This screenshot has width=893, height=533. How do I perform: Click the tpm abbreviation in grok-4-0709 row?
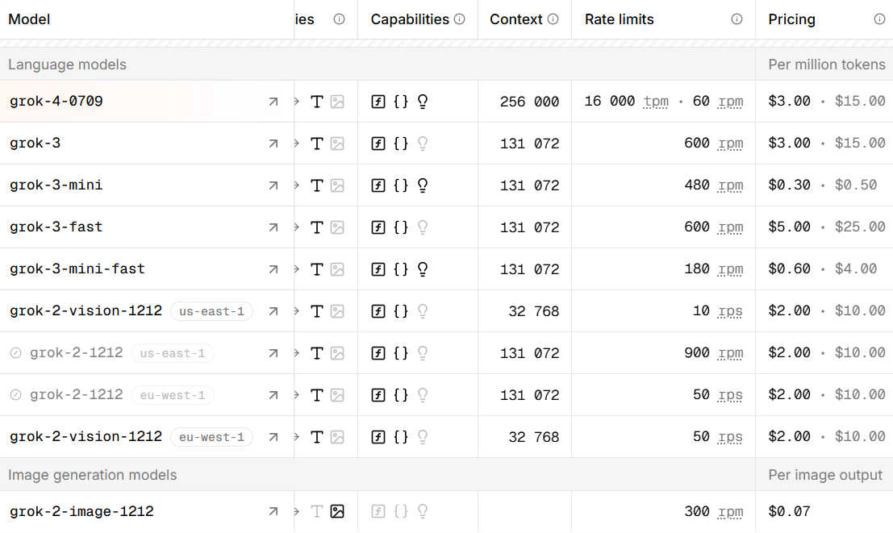coord(656,102)
